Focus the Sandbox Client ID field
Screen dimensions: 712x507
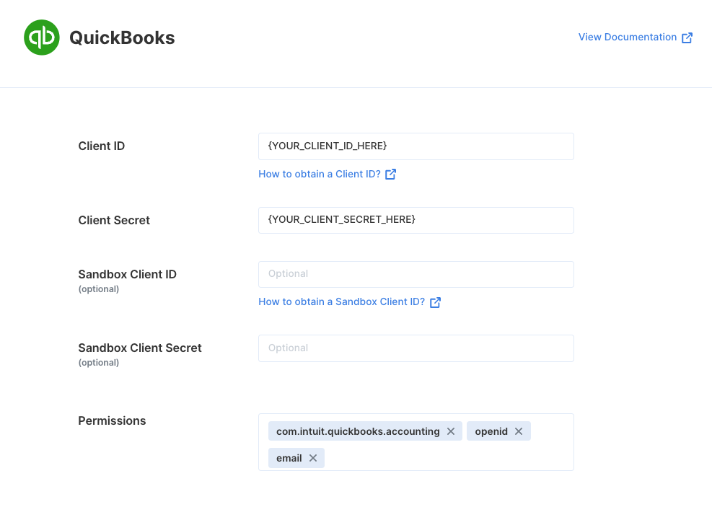tap(416, 274)
